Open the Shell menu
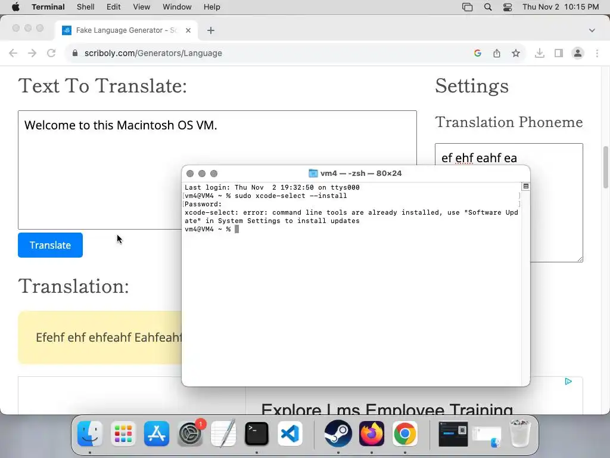The height and width of the screenshot is (458, 610). pyautogui.click(x=86, y=7)
